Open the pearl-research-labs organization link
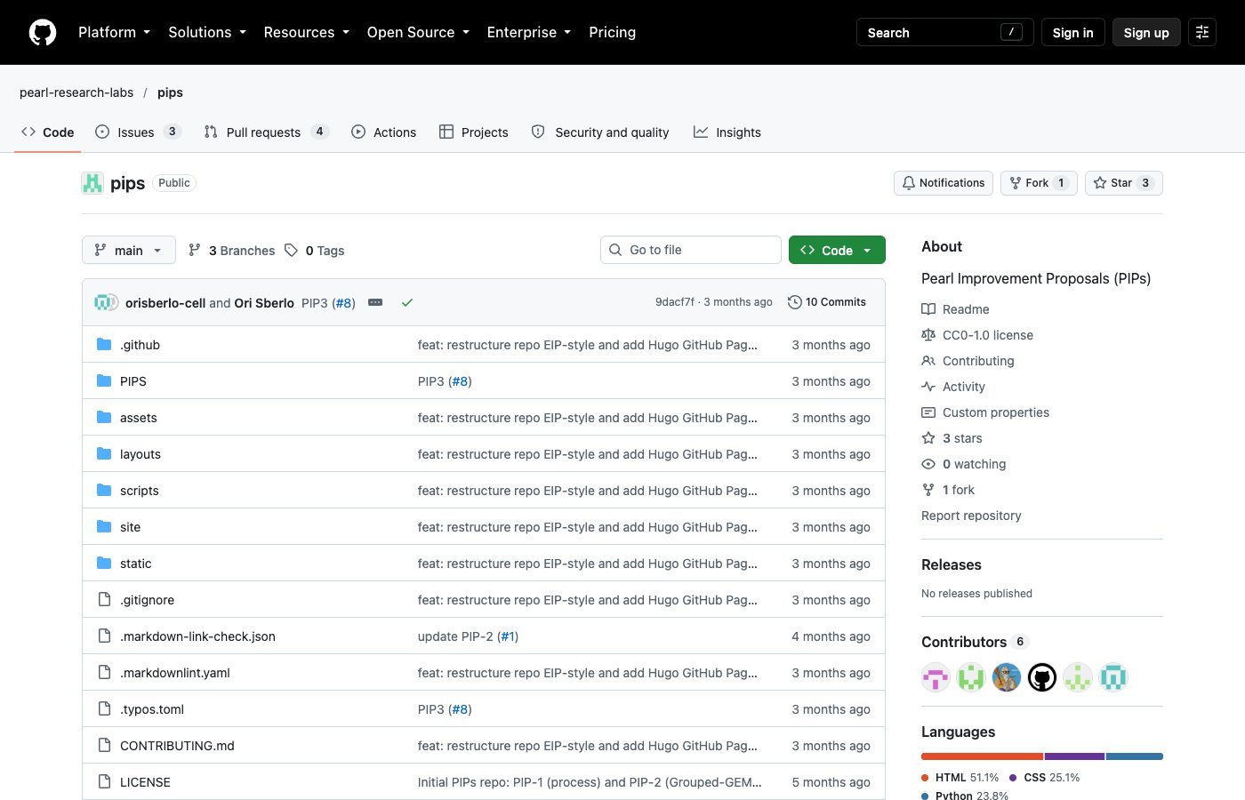Screen dimensions: 1245x800 coord(76,92)
